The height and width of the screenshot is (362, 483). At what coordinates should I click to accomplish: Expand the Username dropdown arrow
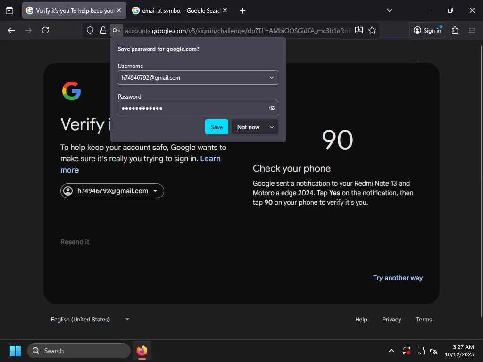coord(272,78)
